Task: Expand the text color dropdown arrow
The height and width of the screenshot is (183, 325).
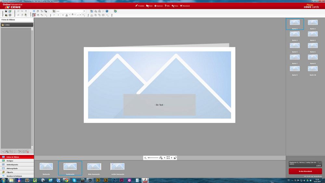Action: [x=69, y=15]
